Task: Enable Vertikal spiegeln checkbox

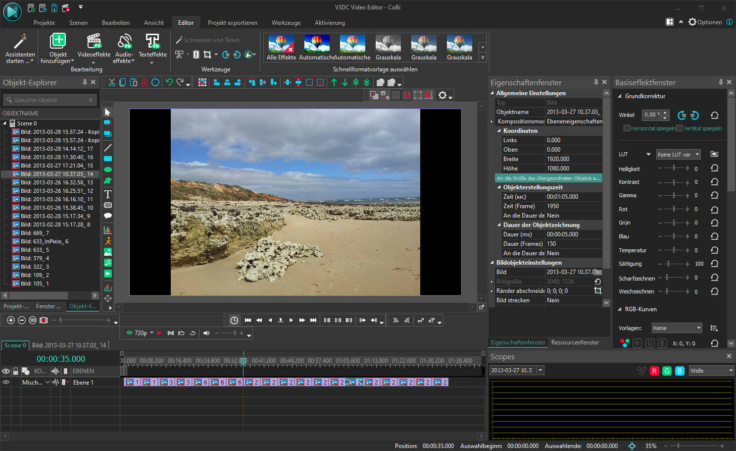Action: (679, 128)
